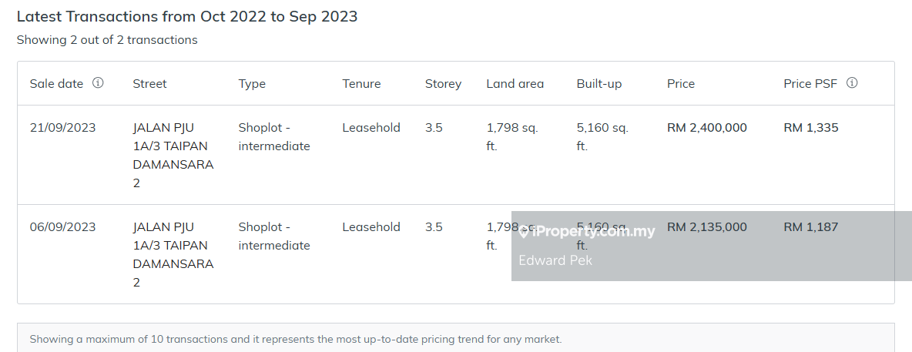Click the 06/09/2023 sale date entry
The width and height of the screenshot is (912, 352).
(x=62, y=227)
